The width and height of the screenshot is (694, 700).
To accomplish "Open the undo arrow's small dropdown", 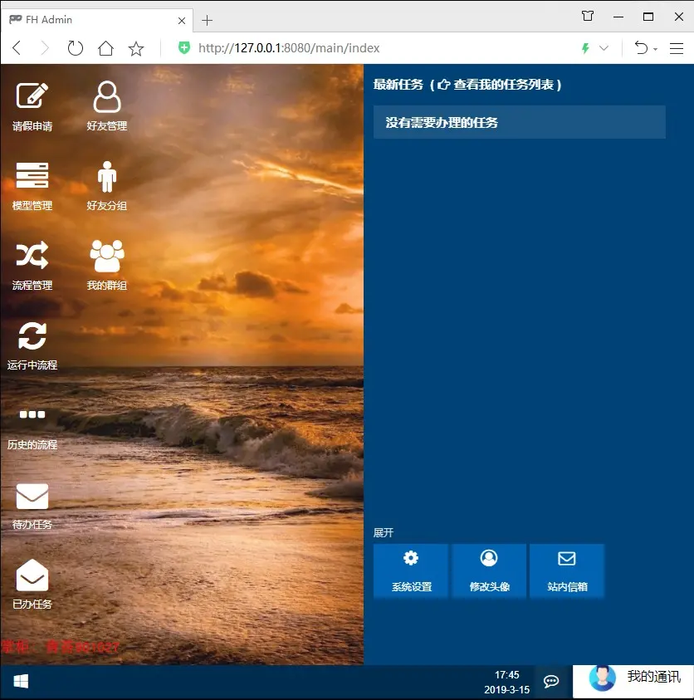I will tap(655, 49).
